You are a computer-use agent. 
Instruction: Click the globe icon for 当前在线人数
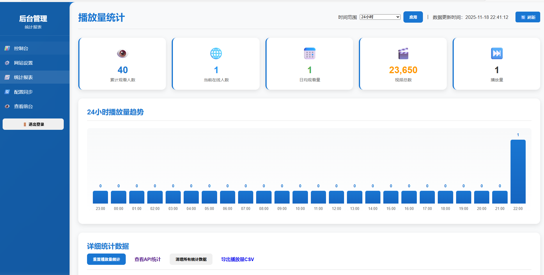pyautogui.click(x=216, y=53)
